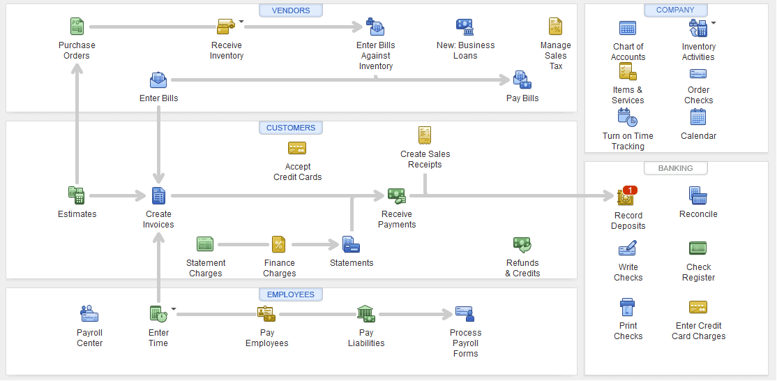Click the Accept Credit Cards icon

pos(297,148)
